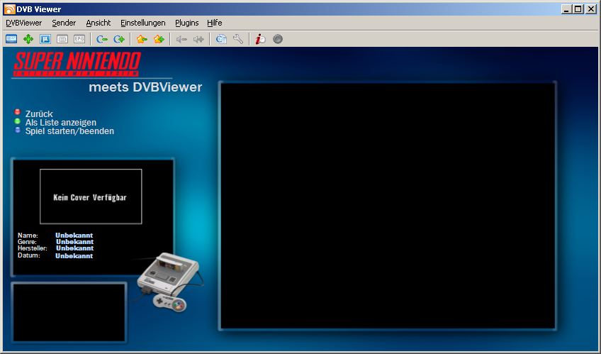Click the small black panel below info box

69,313
